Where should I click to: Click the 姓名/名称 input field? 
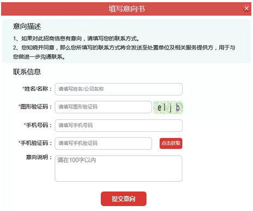tap(119, 89)
